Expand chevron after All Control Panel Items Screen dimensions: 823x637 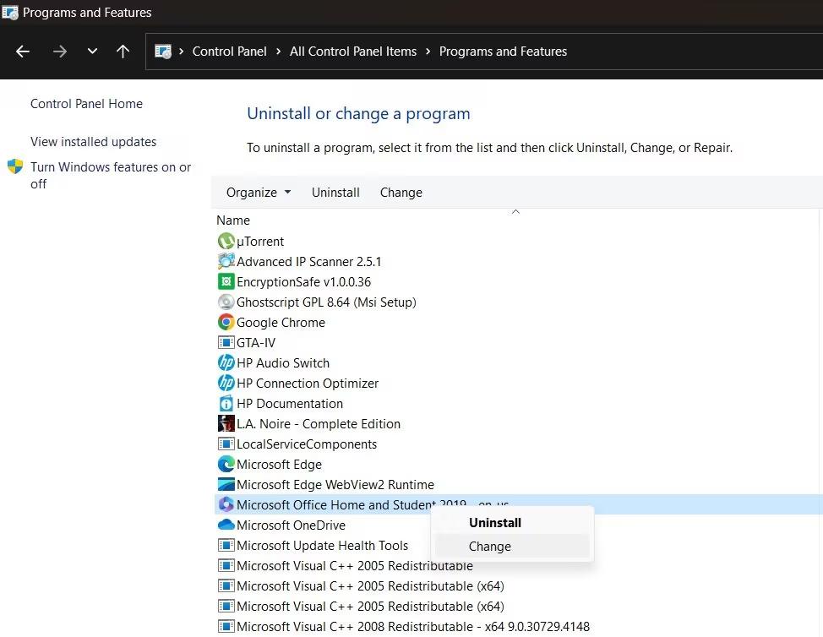(428, 52)
